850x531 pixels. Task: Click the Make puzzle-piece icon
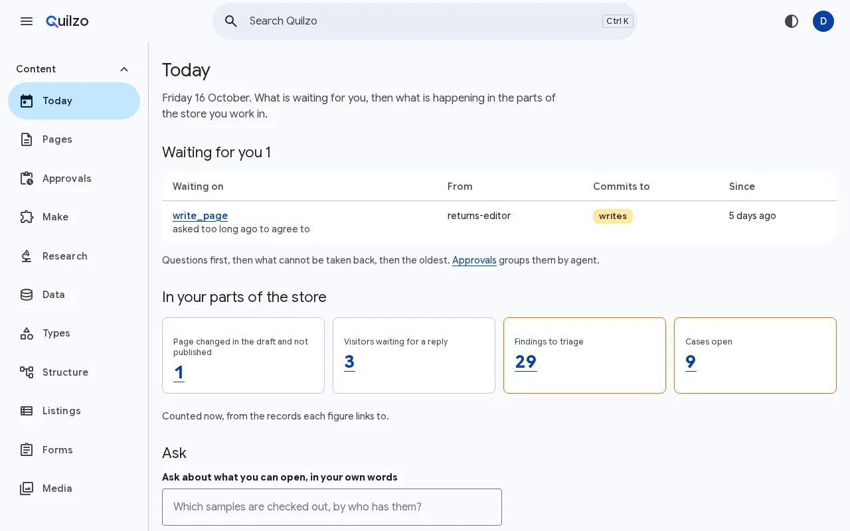pyautogui.click(x=27, y=217)
